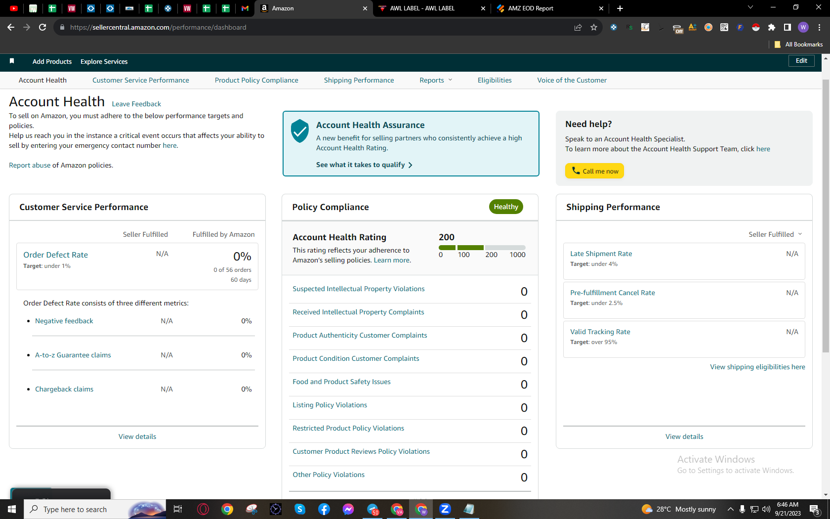Open the Chrome extensions puzzle menu
Viewport: 830px width, 519px height.
772,27
